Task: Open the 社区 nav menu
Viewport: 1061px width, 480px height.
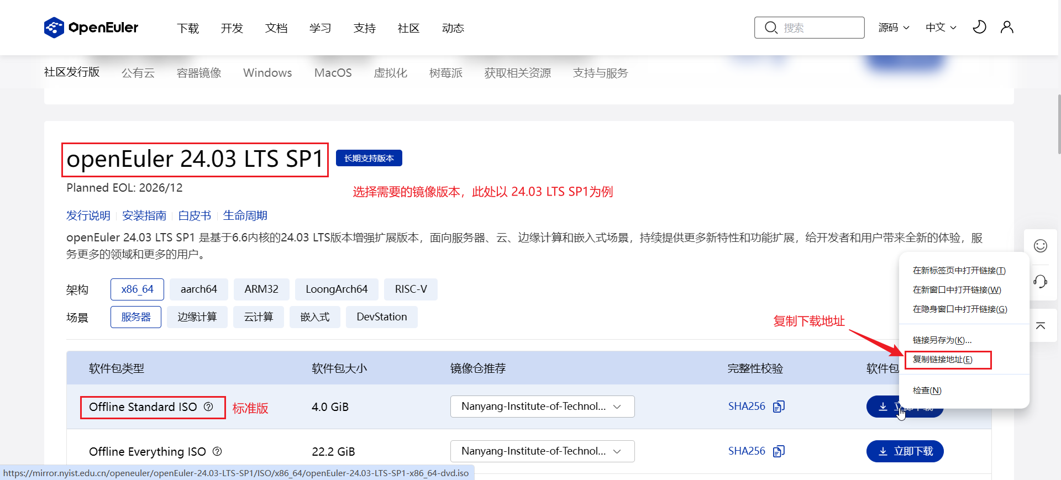Action: pyautogui.click(x=409, y=28)
